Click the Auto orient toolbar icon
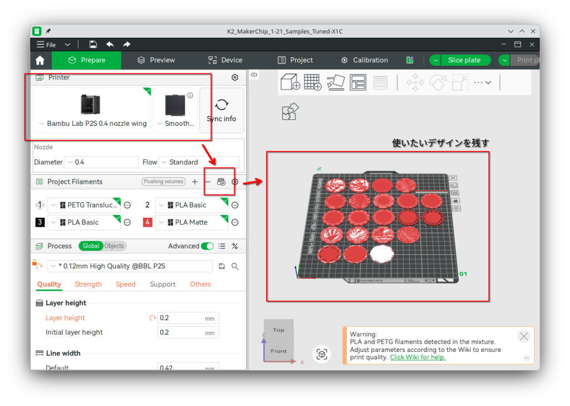The image size is (570, 406). pos(335,82)
